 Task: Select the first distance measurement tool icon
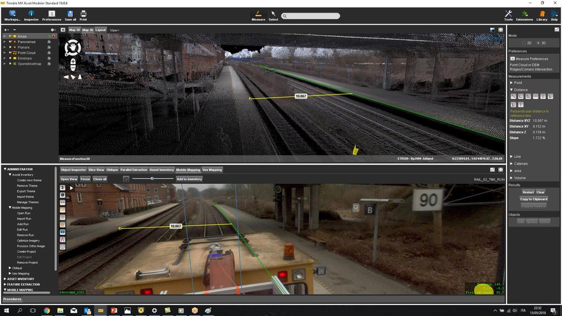[513, 97]
